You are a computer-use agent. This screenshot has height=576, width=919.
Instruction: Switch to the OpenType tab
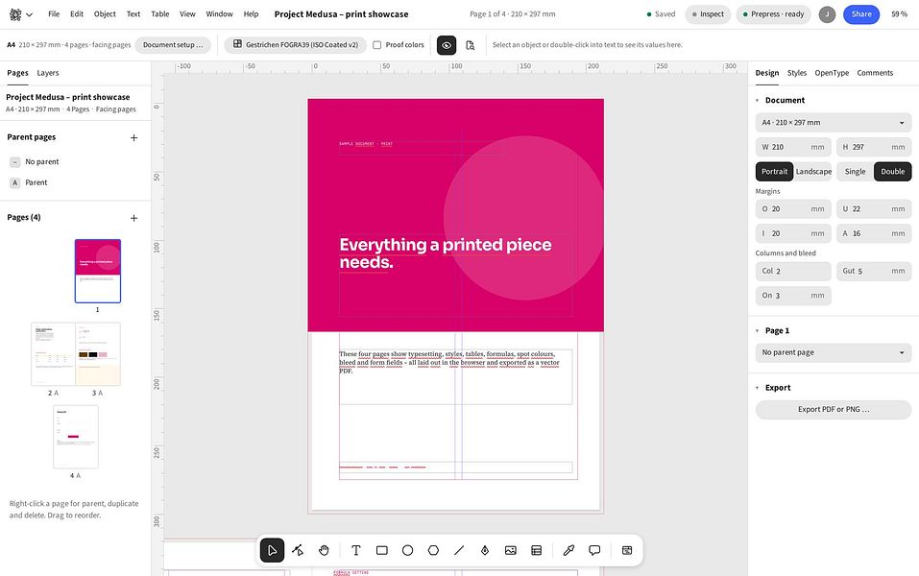tap(832, 73)
